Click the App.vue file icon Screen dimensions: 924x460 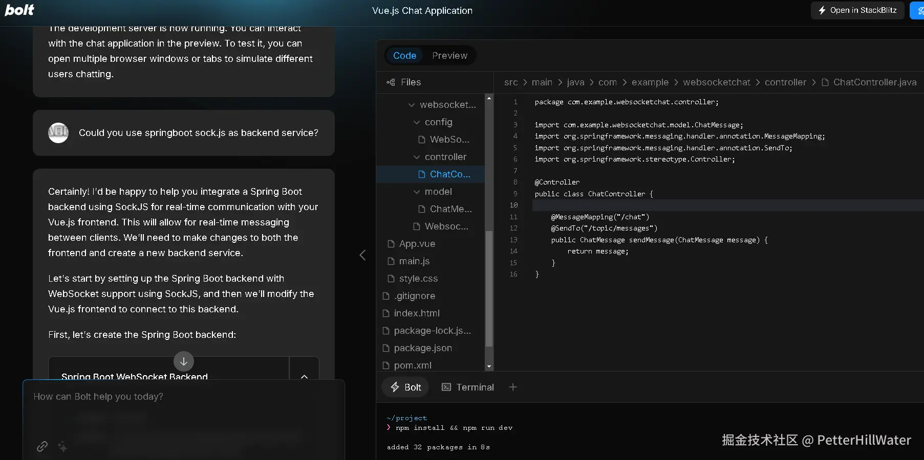[391, 244]
